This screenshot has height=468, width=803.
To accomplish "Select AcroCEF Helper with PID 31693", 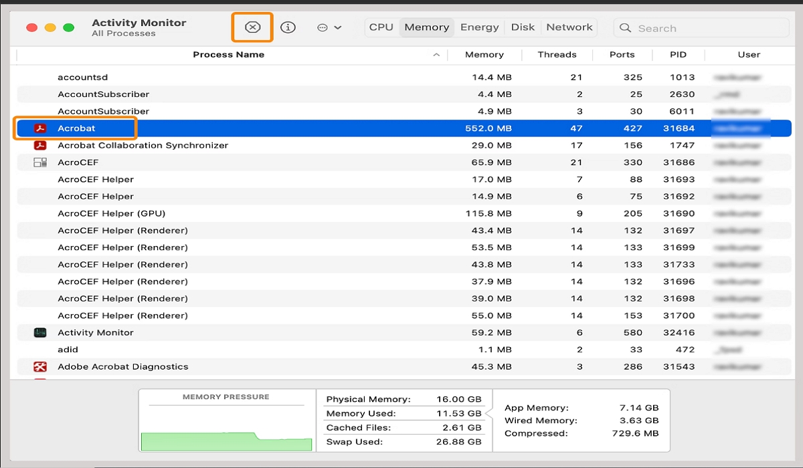I will 404,179.
